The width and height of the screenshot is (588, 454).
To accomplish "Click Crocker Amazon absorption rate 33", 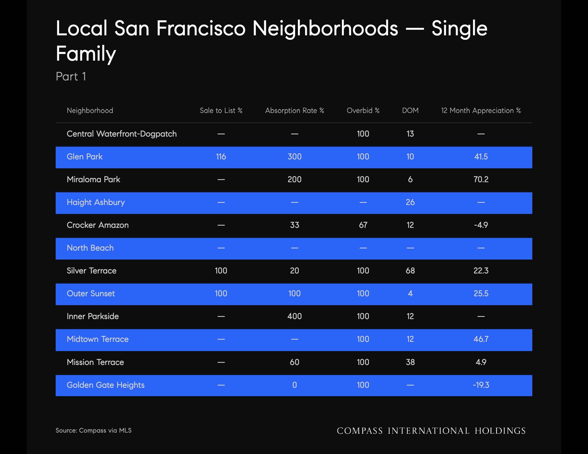I will pyautogui.click(x=295, y=225).
